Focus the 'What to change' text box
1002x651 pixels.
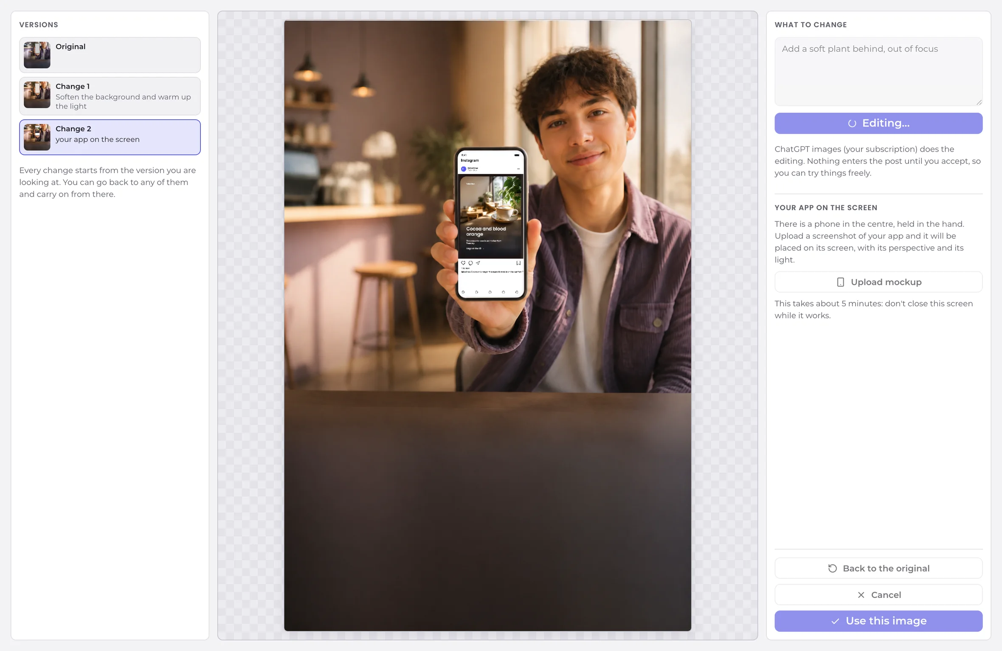[878, 71]
